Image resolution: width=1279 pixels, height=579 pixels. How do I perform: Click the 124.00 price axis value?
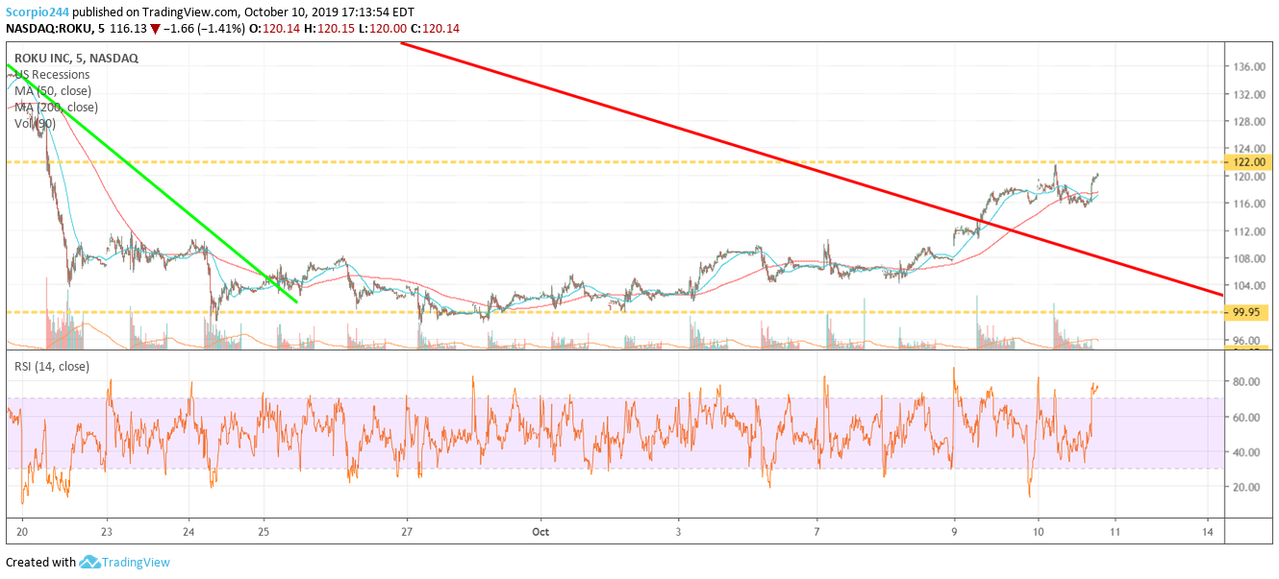tap(1247, 149)
